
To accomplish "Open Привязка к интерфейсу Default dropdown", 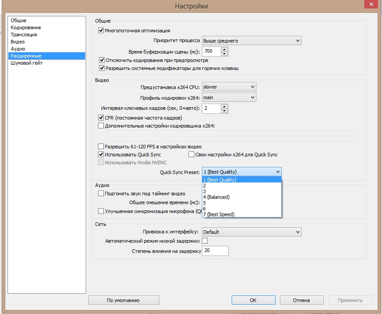I will pyautogui.click(x=252, y=232).
